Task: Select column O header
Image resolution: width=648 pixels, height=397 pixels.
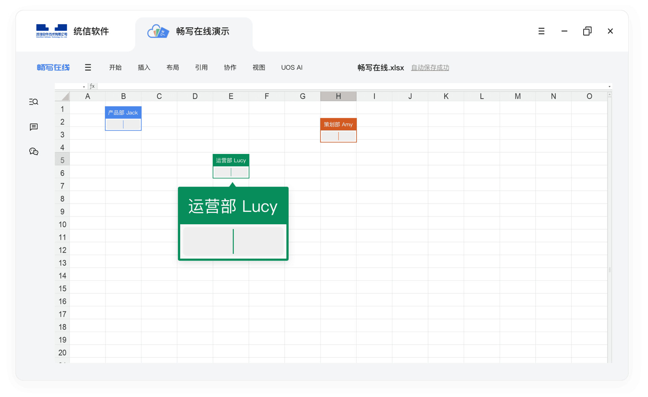Action: (x=589, y=96)
